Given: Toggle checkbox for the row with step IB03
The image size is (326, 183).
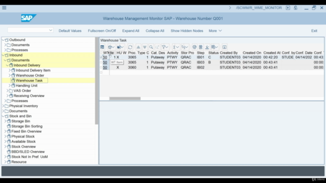Looking at the screenshot, I should 101,62.
